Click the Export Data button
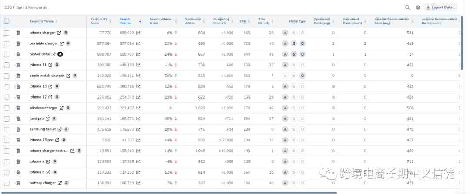The width and height of the screenshot is (470, 194). click(440, 7)
